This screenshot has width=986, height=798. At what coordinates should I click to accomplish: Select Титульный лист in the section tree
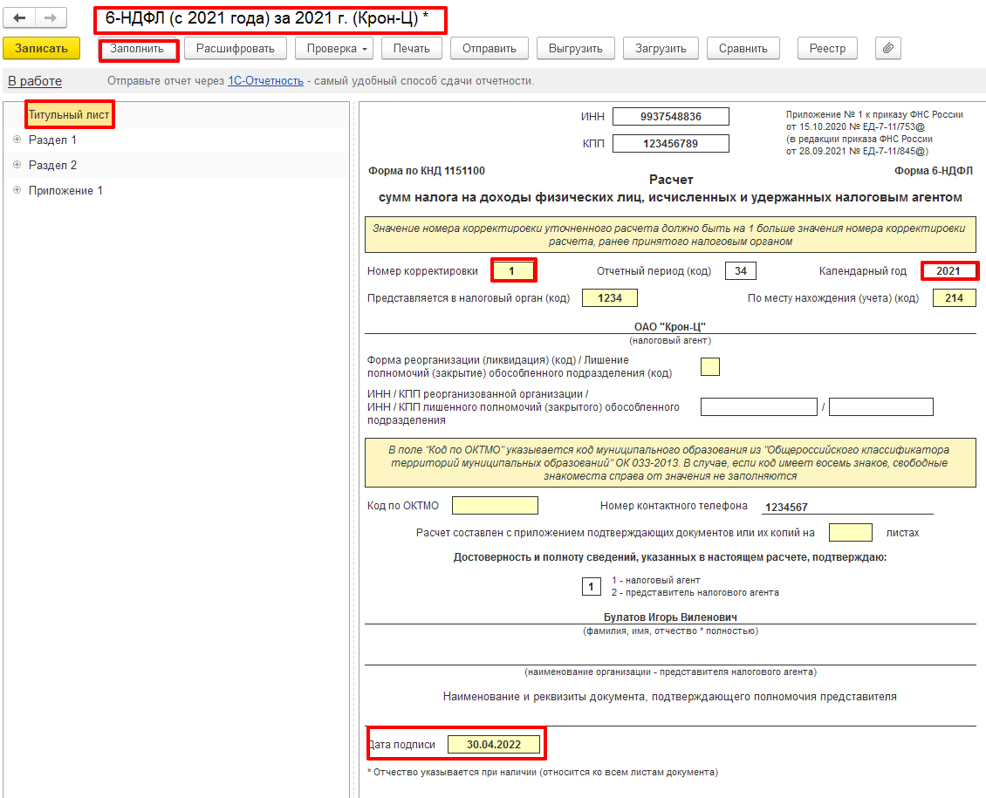click(x=69, y=114)
